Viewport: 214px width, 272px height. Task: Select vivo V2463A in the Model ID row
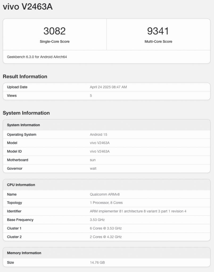tap(100, 151)
